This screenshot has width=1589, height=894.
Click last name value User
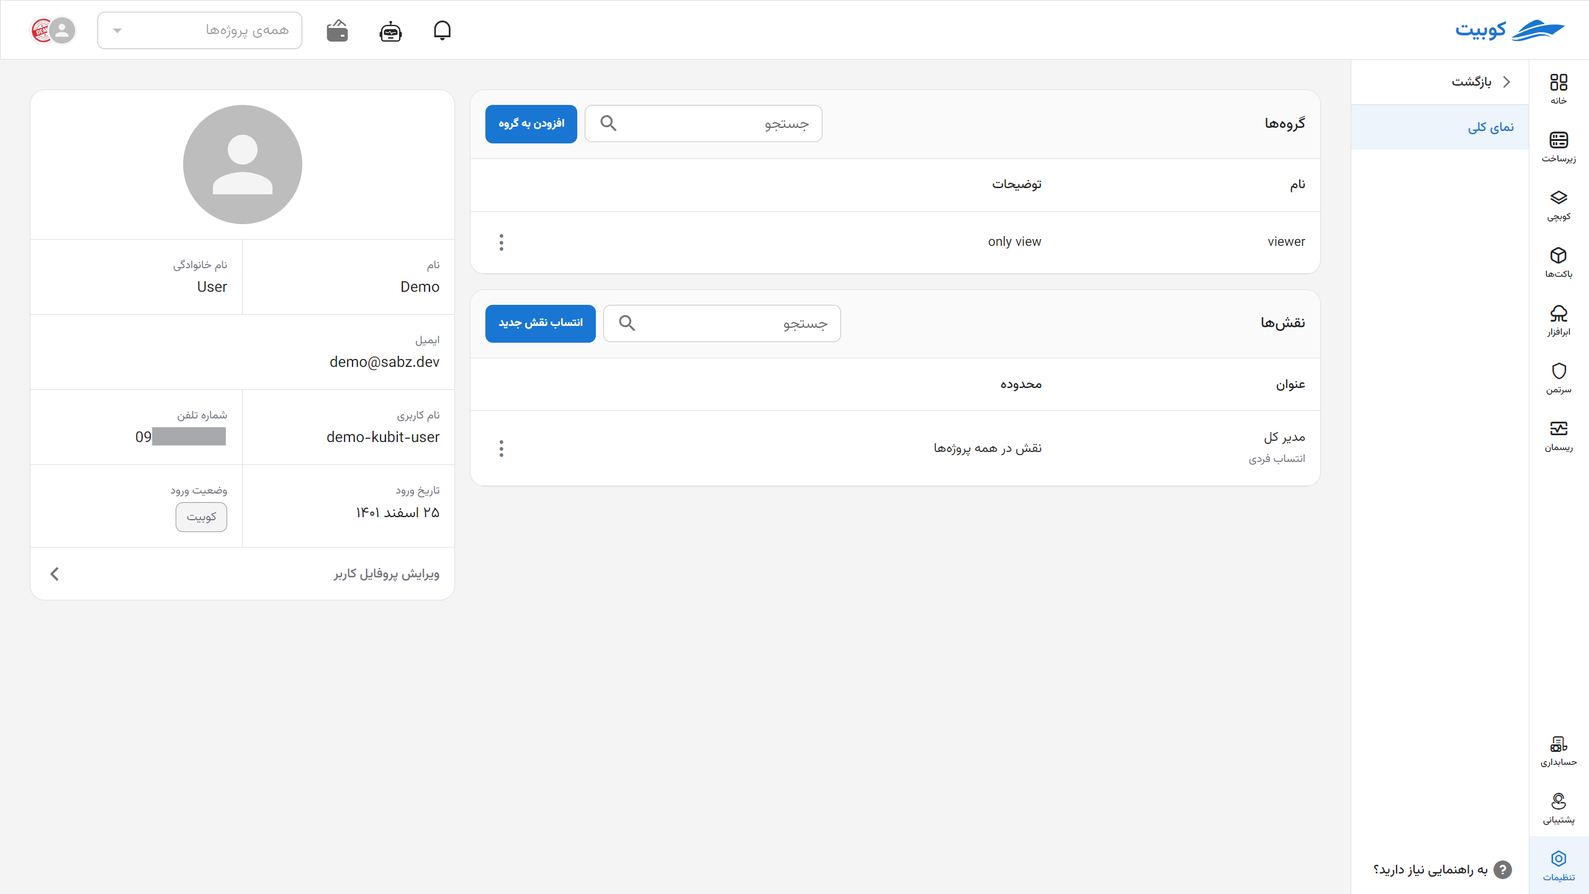point(212,287)
